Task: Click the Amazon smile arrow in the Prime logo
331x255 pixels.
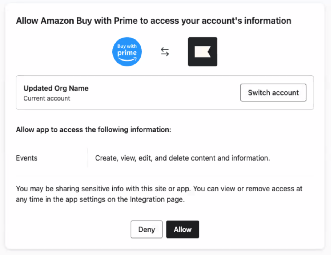Action: point(127,59)
